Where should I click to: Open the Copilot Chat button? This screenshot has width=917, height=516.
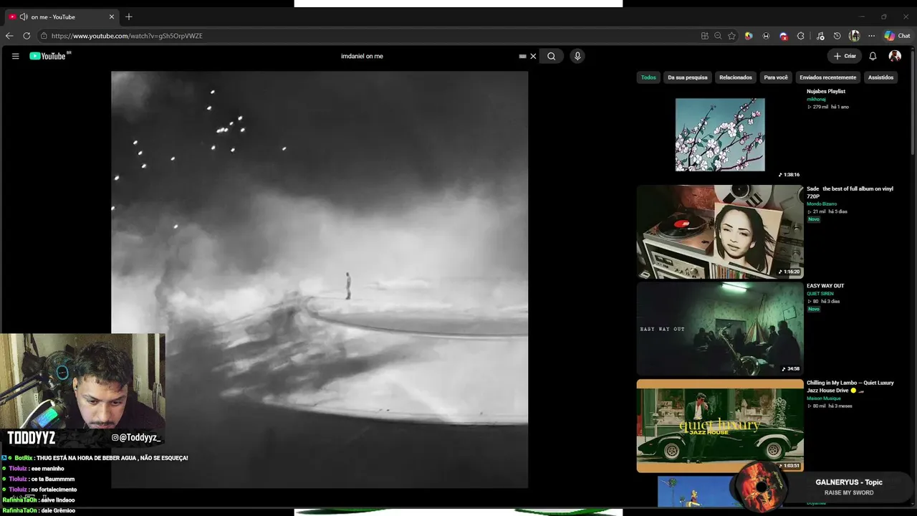897,36
